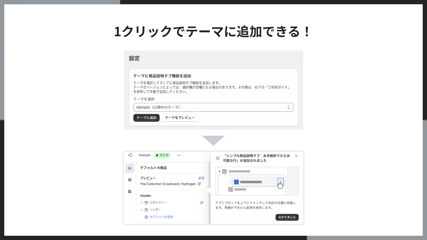Select the Sections panel icon in sidebar
Viewport: 427px width, 240px height.
pos(130,168)
